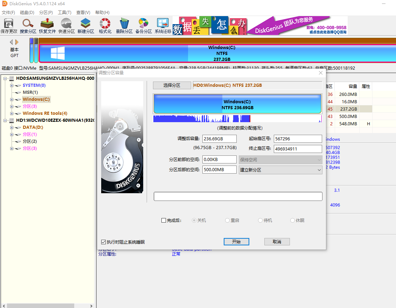Start the 系统迁移 system migration tool
Screen dimensions: 396x308
coord(163,26)
